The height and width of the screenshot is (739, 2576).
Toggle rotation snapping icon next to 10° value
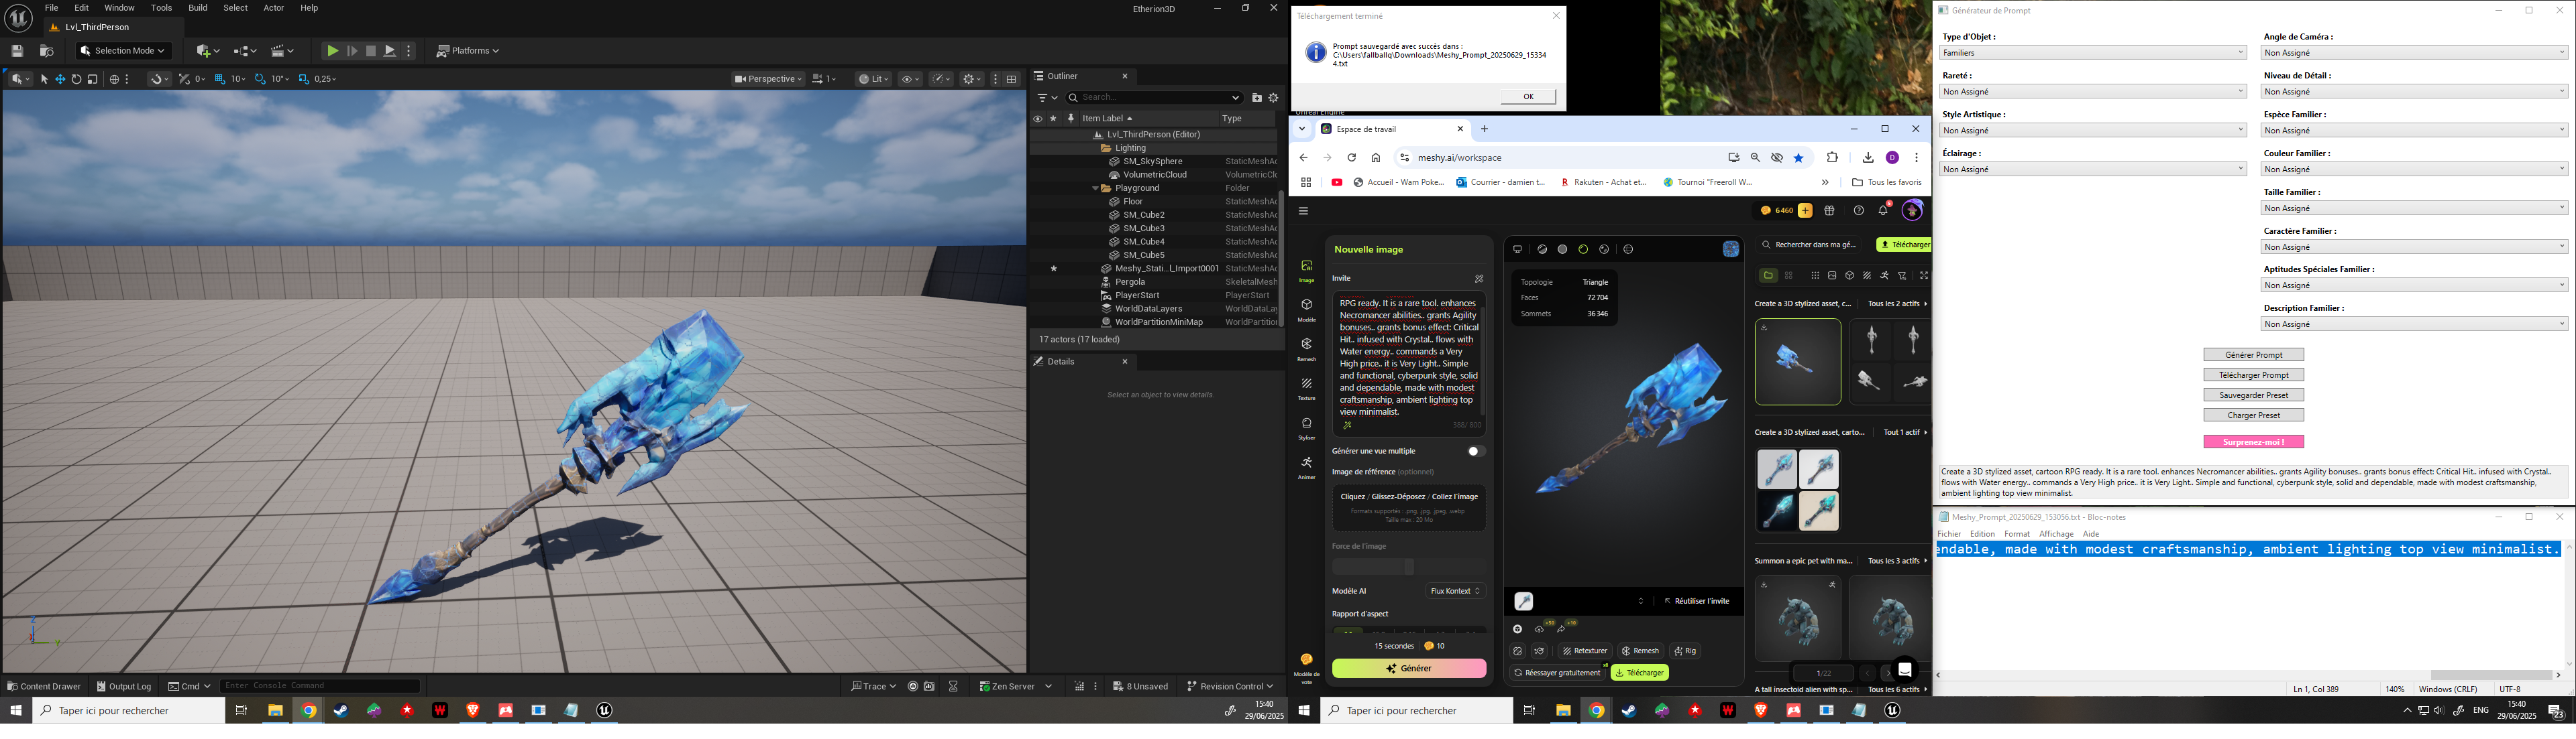click(260, 79)
